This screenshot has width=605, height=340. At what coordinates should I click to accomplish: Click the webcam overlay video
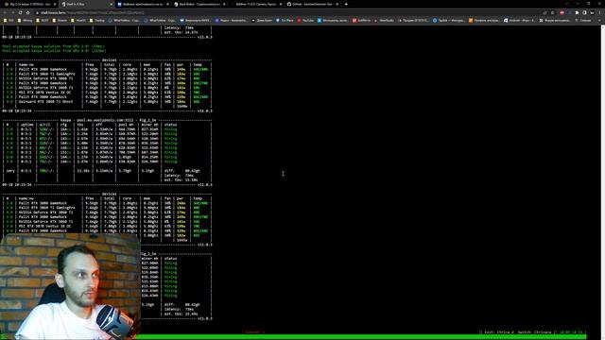70,286
